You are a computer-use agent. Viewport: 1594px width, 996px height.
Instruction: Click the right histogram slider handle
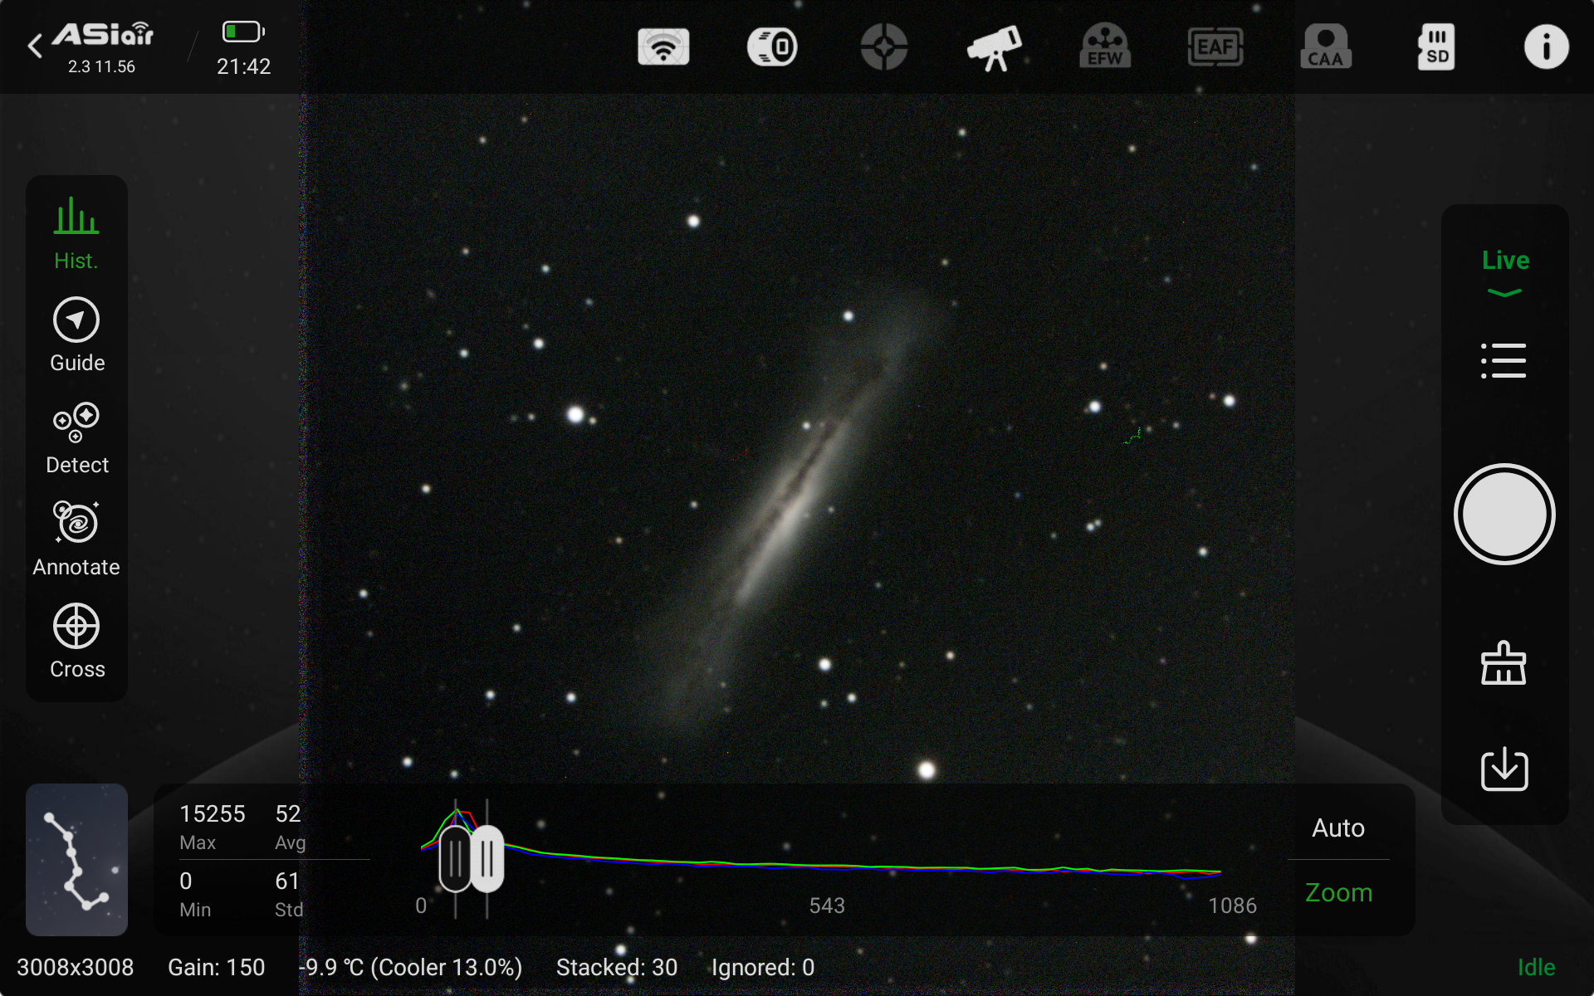click(x=487, y=859)
